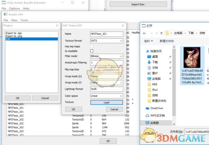Image resolution: width=209 pixels, height=145 pixels.
Task: Click the Lightmap format input field
Action: pyautogui.click(x=107, y=89)
